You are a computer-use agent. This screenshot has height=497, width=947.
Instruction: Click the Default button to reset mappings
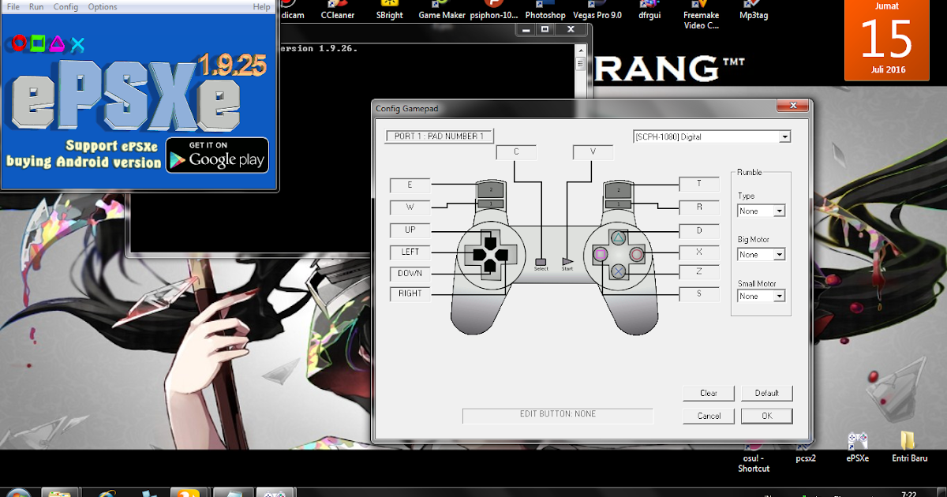[766, 393]
